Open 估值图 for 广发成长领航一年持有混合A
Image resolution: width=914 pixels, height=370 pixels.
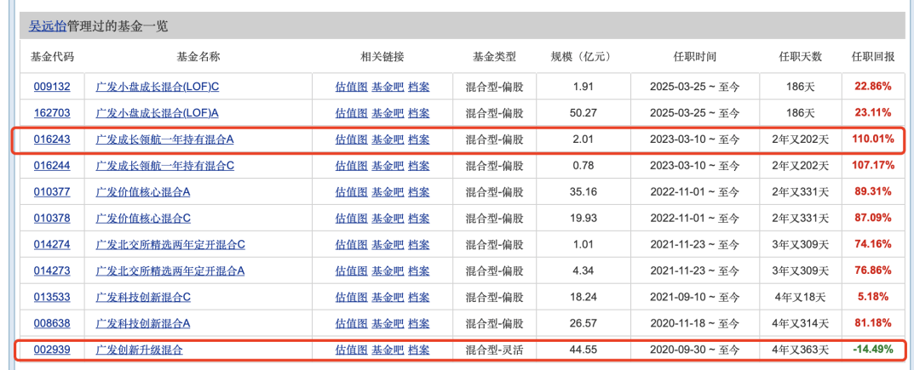click(x=350, y=139)
